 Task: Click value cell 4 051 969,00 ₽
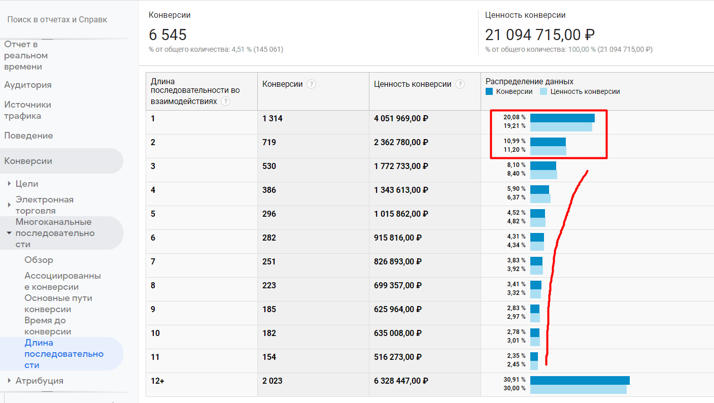click(x=401, y=119)
